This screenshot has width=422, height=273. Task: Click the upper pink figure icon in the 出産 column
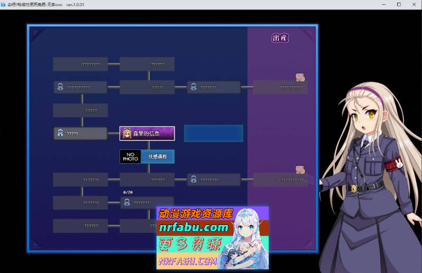[300, 77]
